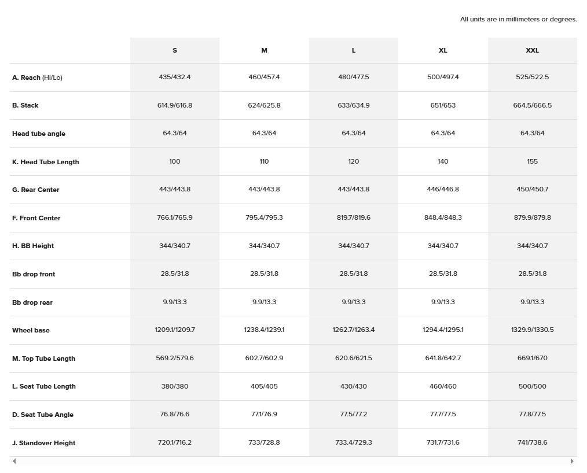Click the K. Head Tube Length row label
Image resolution: width=587 pixels, height=473 pixels.
46,162
